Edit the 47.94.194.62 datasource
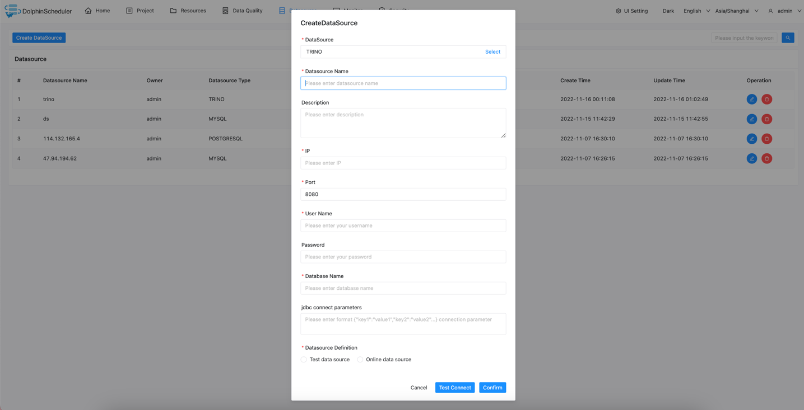The height and width of the screenshot is (410, 804). [x=751, y=159]
